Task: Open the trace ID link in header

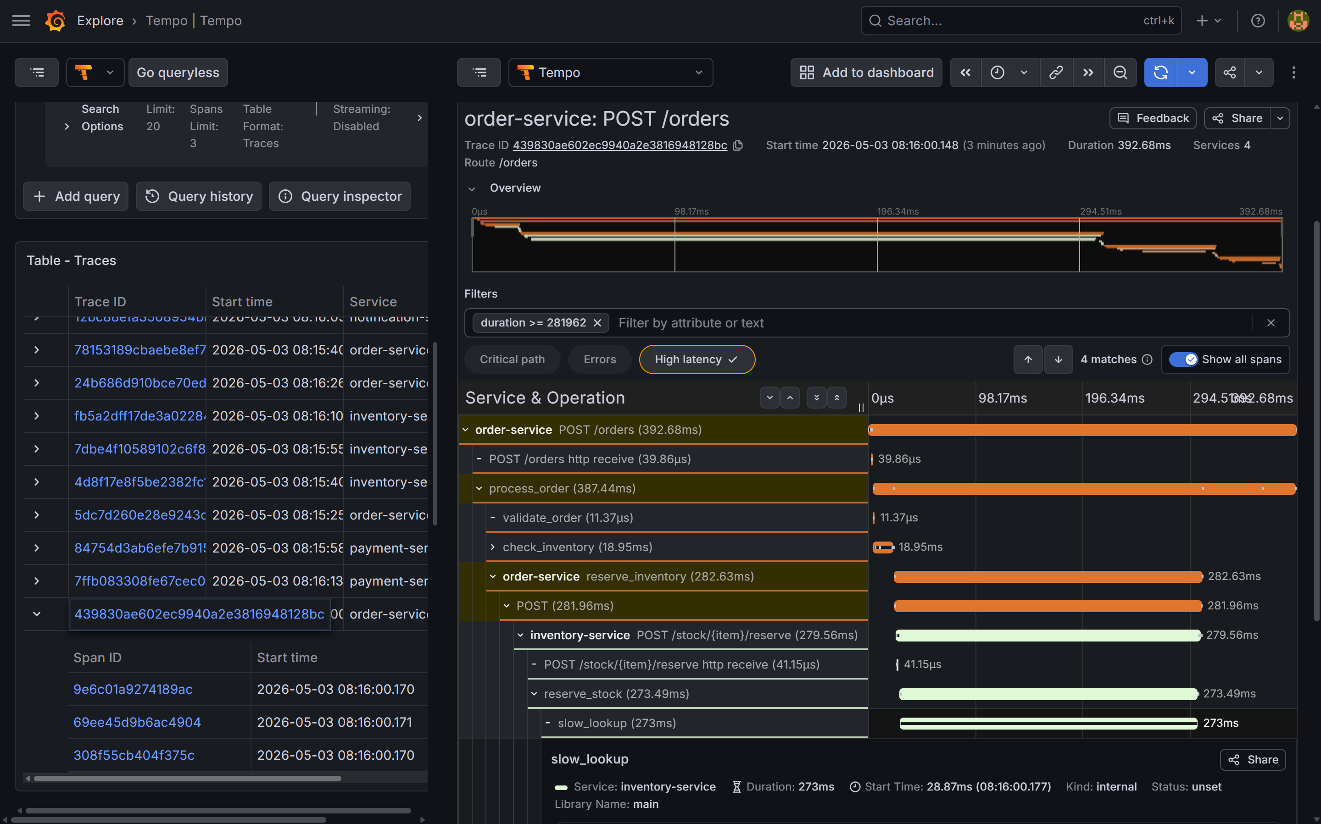Action: point(619,145)
